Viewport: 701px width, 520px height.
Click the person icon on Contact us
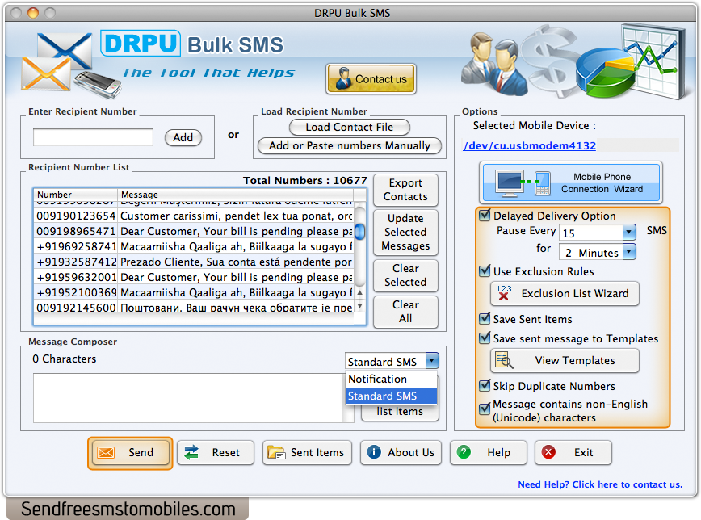(x=343, y=78)
